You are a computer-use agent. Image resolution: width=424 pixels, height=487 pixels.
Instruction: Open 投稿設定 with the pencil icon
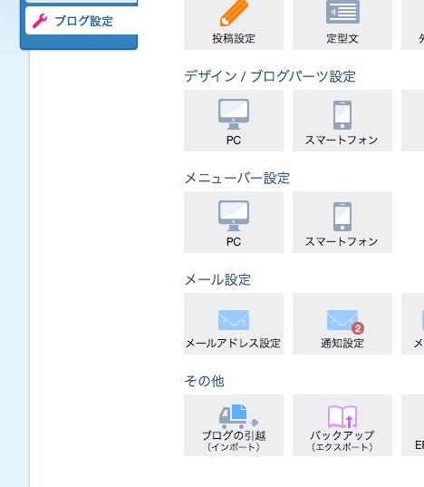(234, 24)
